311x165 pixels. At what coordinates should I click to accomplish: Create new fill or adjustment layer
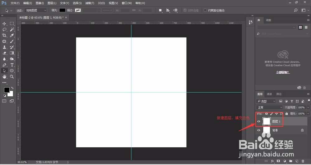pos(285,161)
